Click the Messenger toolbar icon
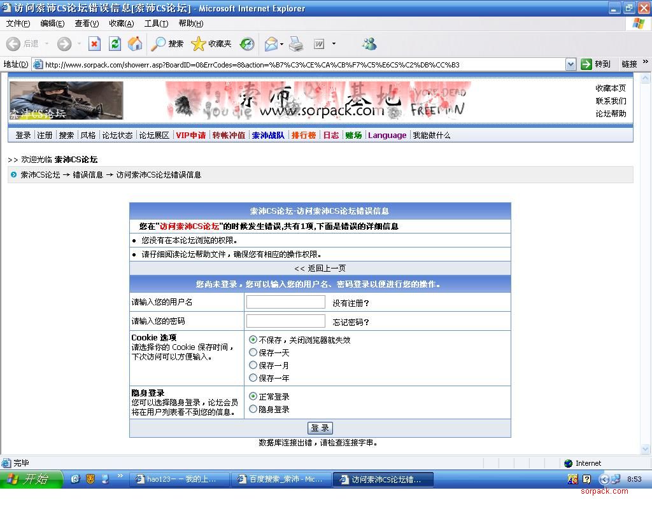 (369, 44)
